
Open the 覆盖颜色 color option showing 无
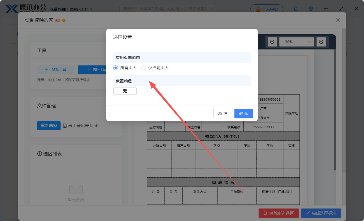(x=125, y=91)
